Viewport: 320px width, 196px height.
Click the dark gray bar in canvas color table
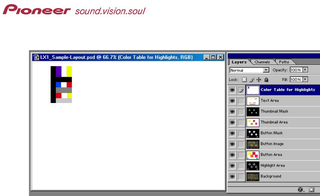(64, 90)
